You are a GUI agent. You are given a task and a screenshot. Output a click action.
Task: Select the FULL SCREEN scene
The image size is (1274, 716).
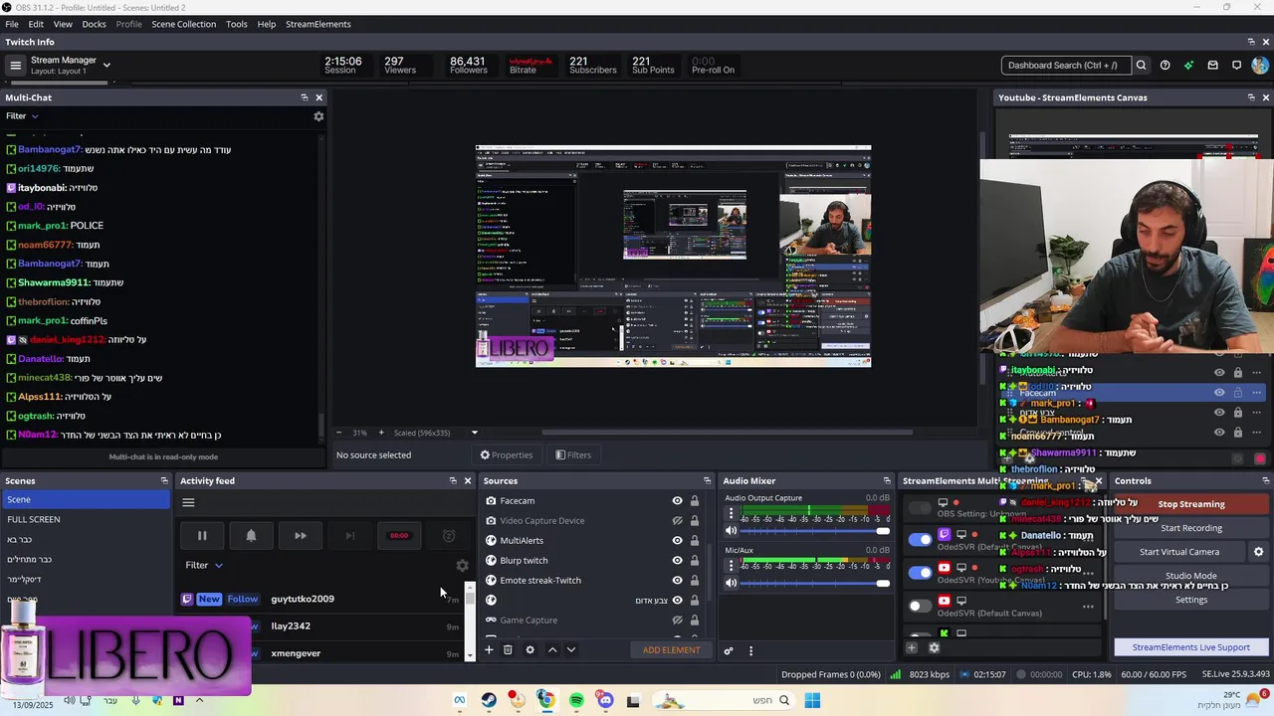coord(86,520)
